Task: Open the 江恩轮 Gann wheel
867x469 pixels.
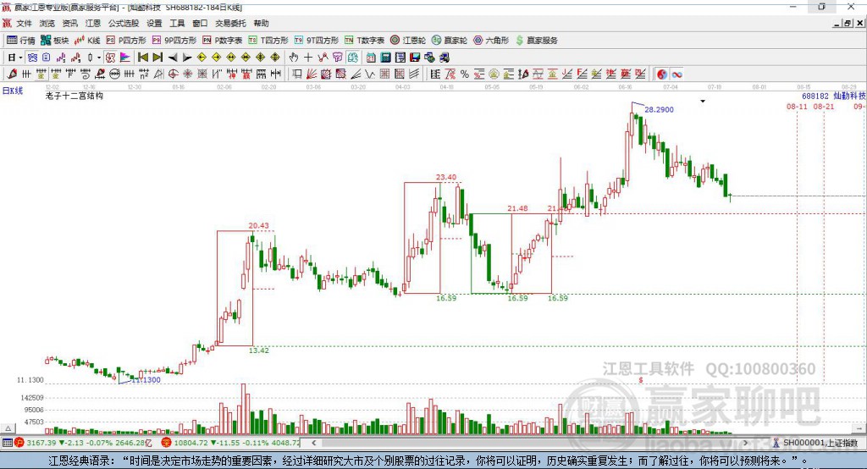Action: (408, 41)
